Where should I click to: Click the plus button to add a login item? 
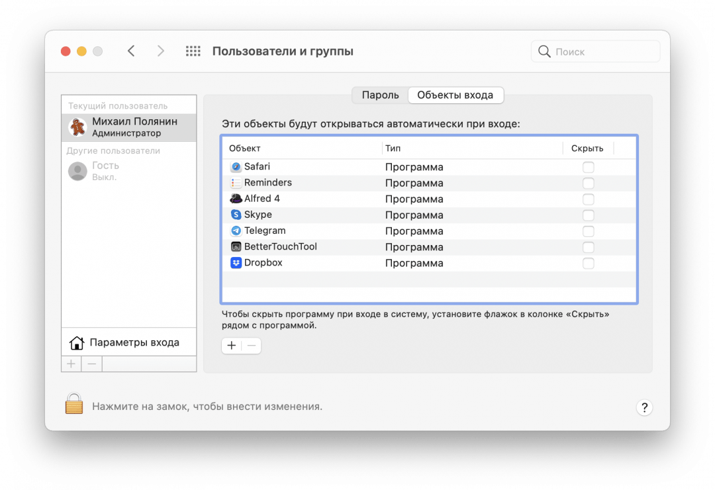(x=231, y=345)
